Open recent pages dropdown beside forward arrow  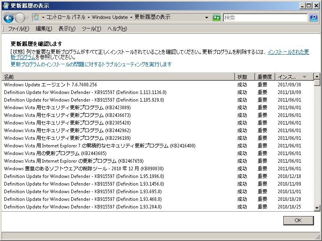point(27,18)
